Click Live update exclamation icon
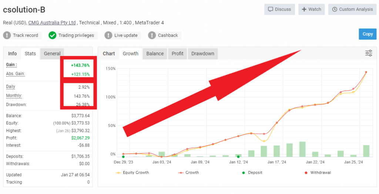The image size is (379, 194). [x=108, y=35]
